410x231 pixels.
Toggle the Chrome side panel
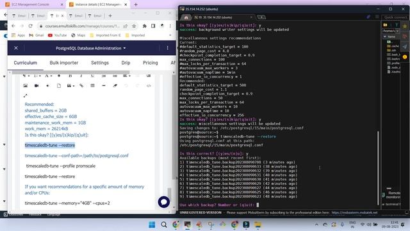click(x=153, y=26)
